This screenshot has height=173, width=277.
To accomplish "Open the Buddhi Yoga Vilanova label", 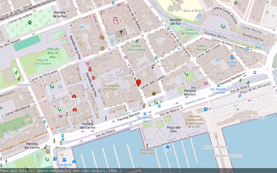I will tap(137, 48).
